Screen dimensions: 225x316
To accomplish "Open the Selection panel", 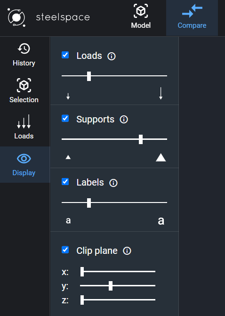I will tap(24, 91).
